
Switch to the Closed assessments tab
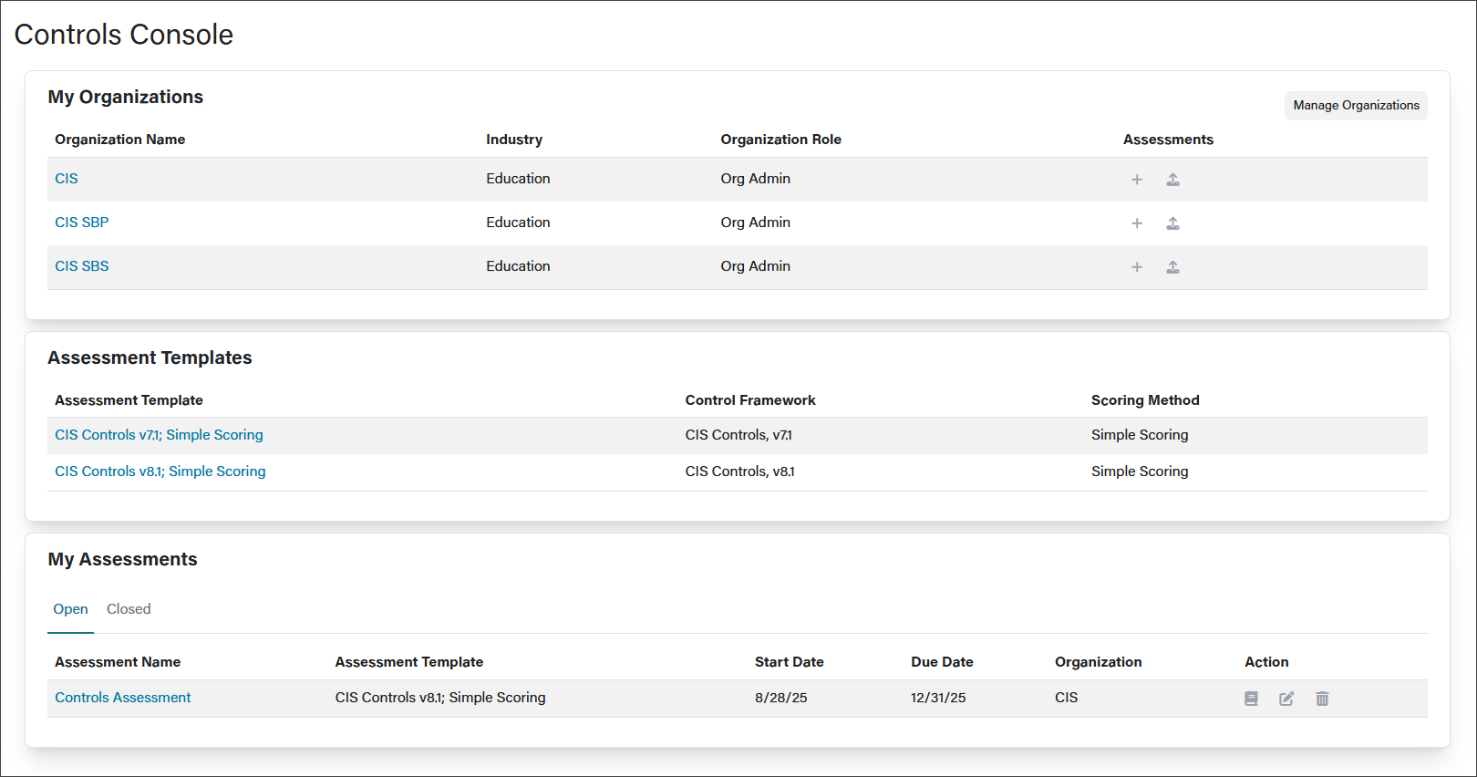click(x=129, y=609)
